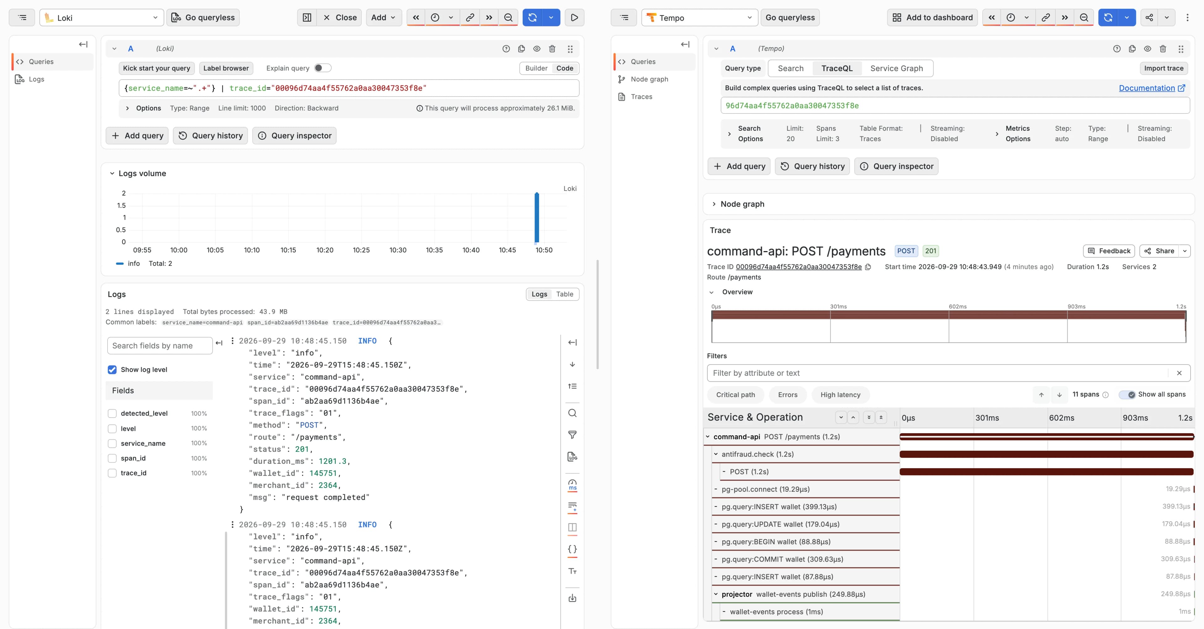Search within displayed log lines
Image resolution: width=1204 pixels, height=629 pixels.
572,413
